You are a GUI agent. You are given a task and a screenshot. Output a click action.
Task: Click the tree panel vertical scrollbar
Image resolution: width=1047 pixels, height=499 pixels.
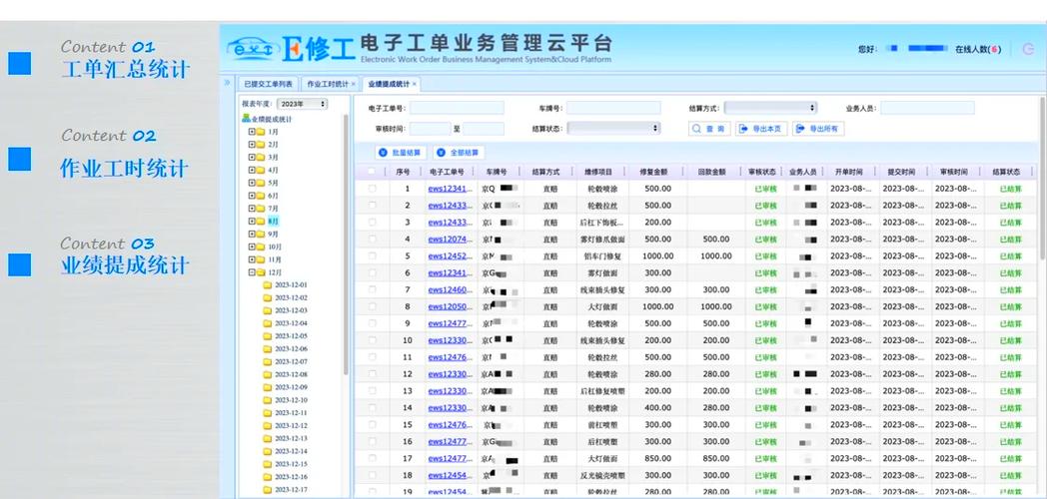[346, 244]
